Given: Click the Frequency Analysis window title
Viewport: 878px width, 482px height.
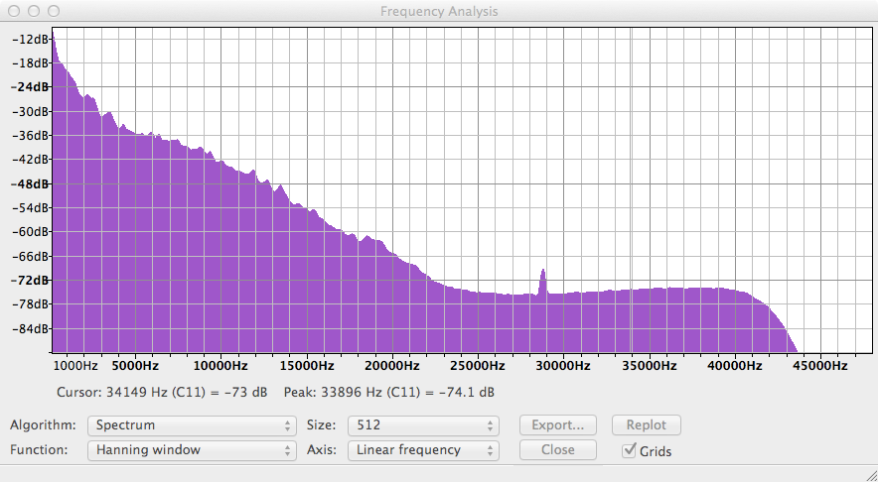Looking at the screenshot, I should (439, 11).
